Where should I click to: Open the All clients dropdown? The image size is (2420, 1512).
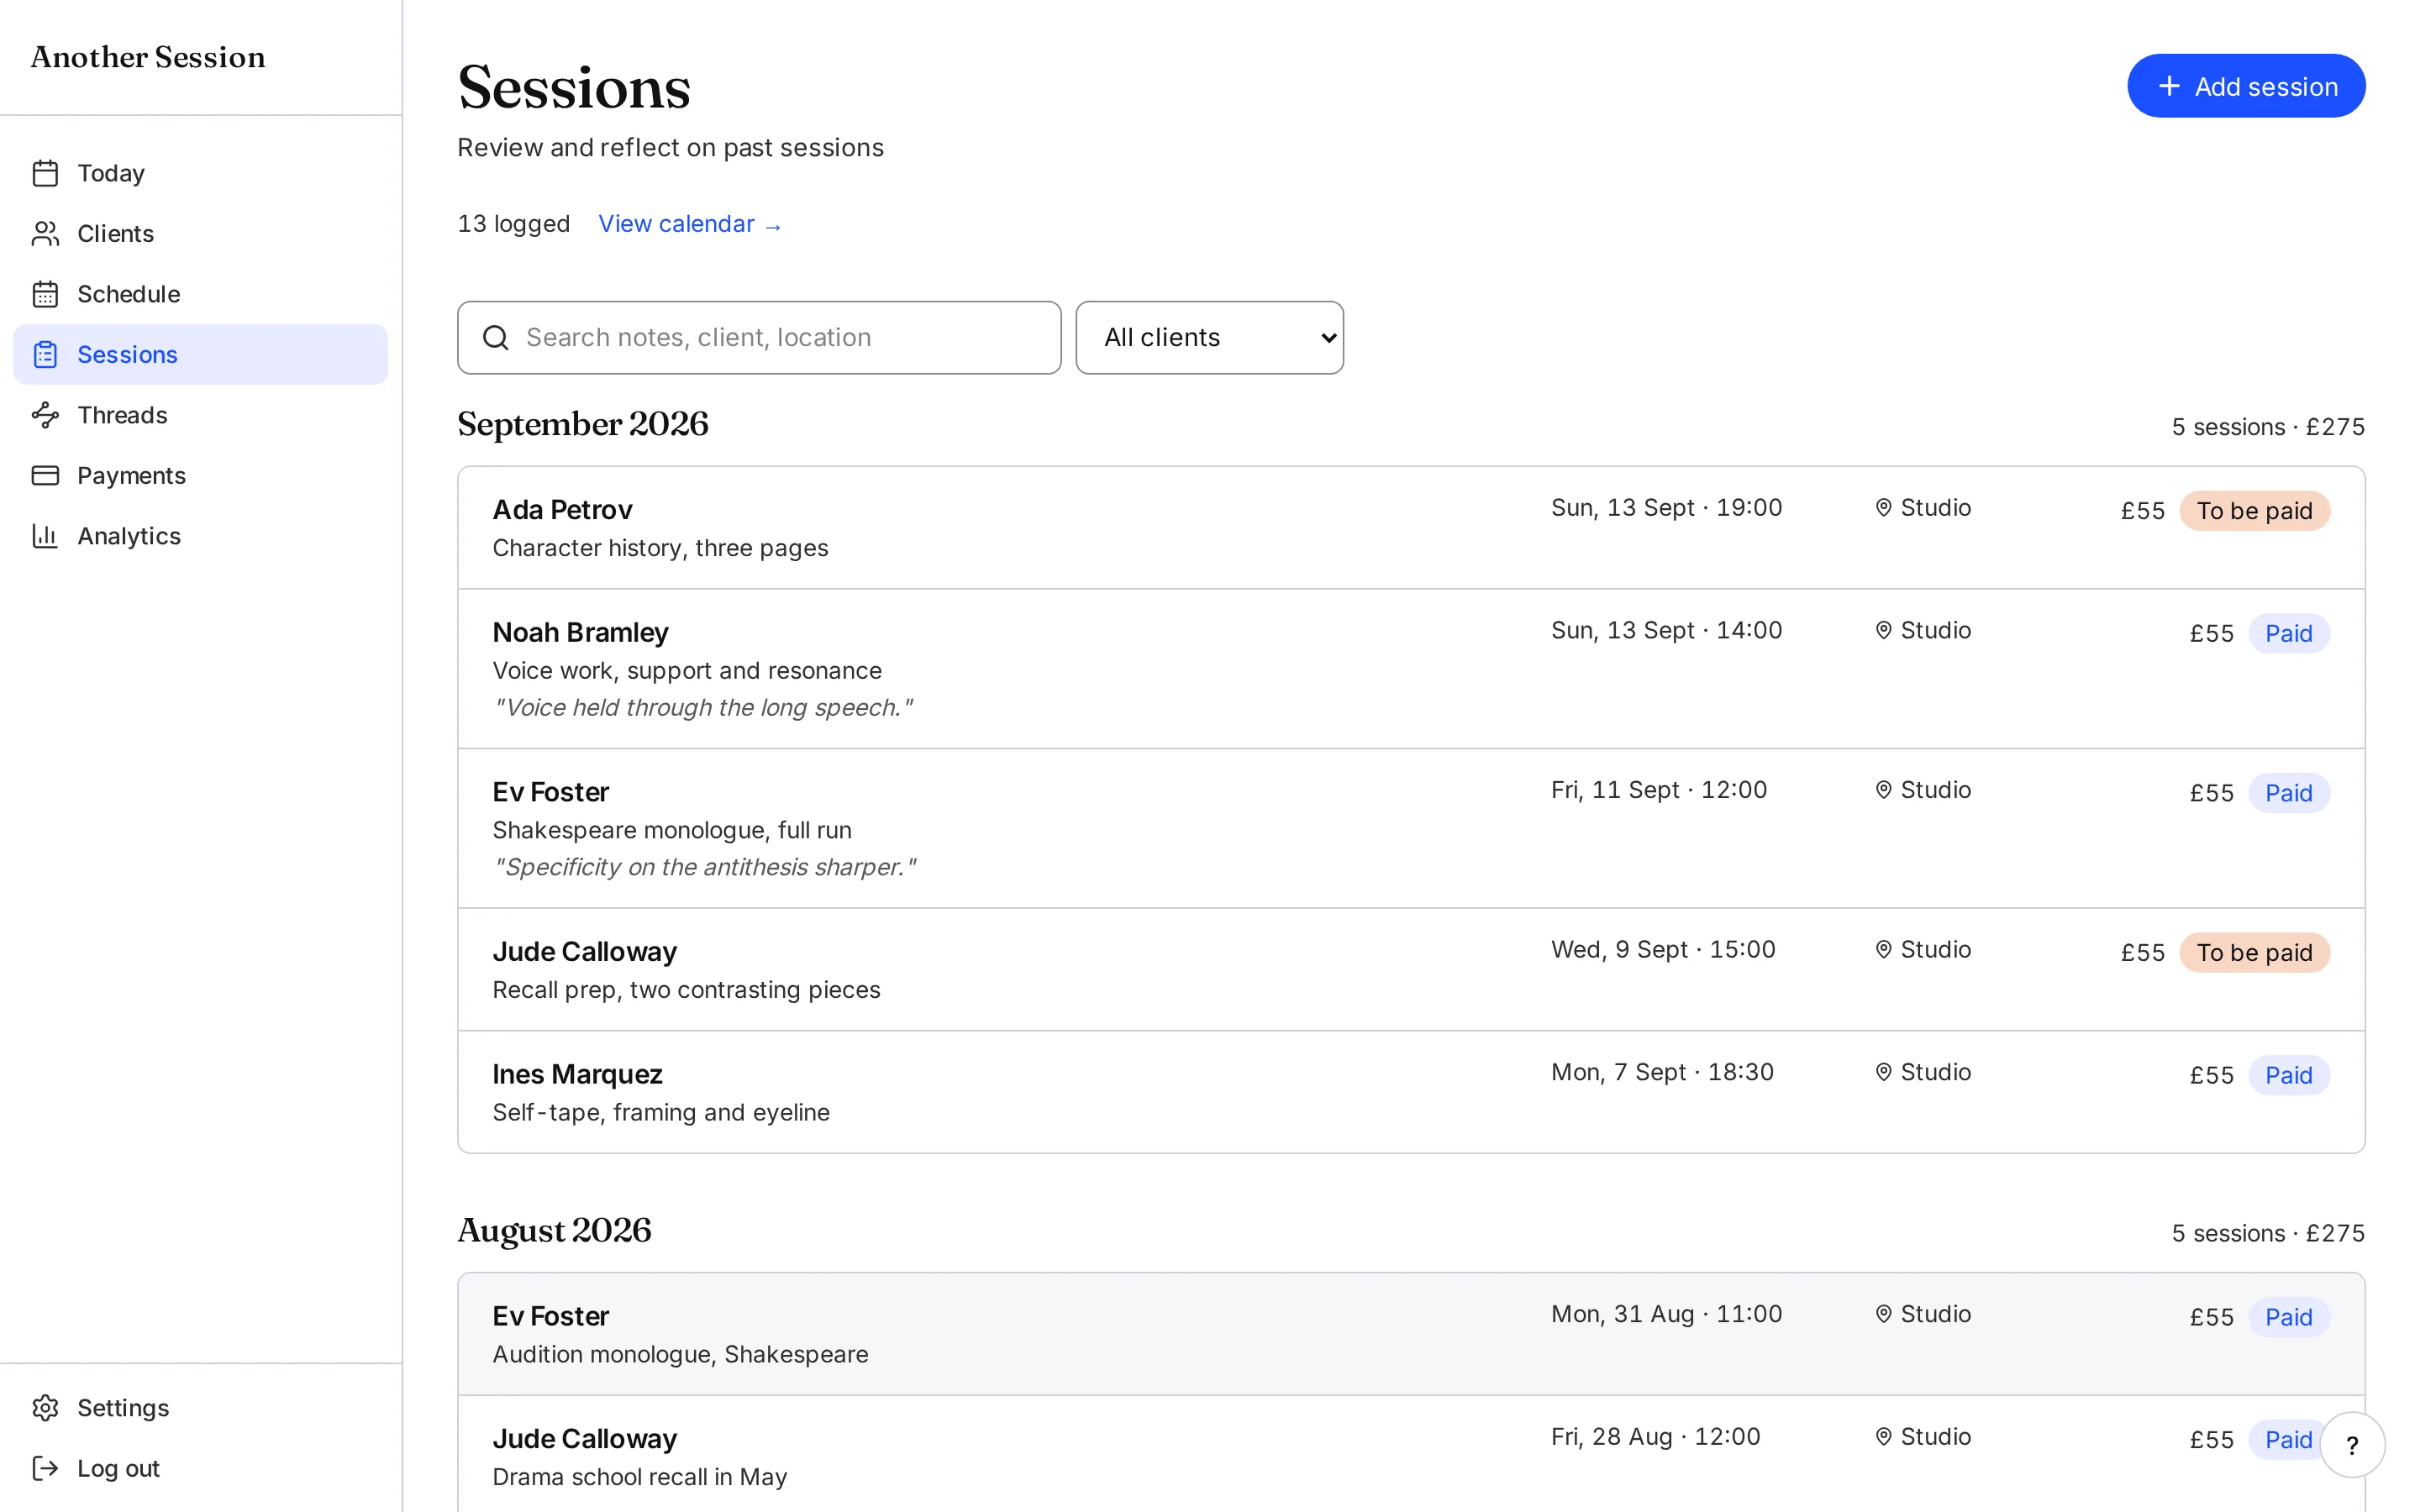point(1209,338)
